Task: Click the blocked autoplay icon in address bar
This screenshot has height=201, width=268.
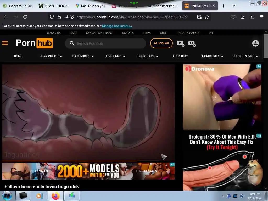Action: [72, 17]
